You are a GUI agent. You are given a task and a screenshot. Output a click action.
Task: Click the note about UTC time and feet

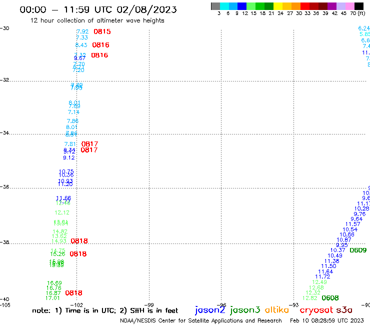coord(105,310)
